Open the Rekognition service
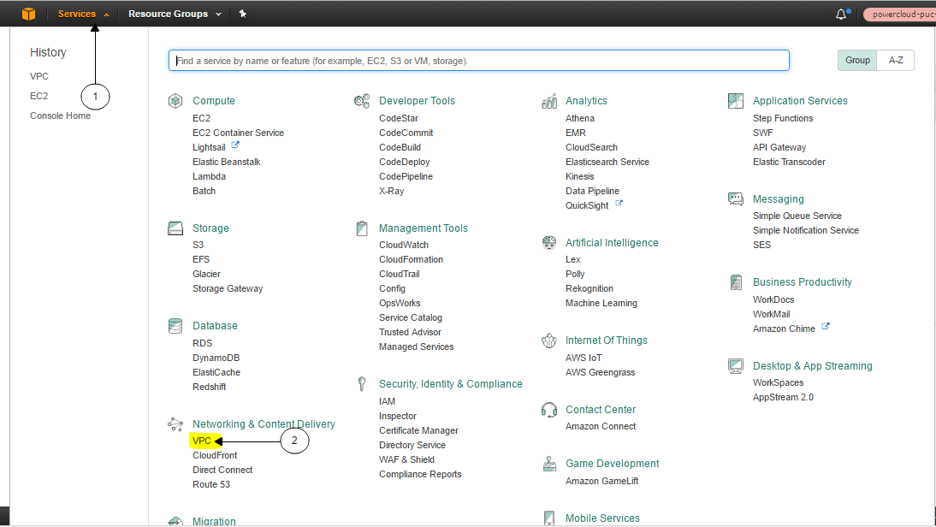This screenshot has height=527, width=936. coord(589,289)
